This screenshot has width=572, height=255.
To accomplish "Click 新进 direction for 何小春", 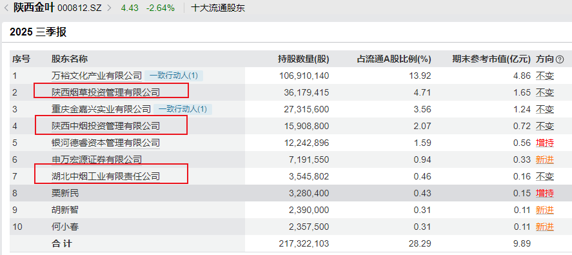I will pos(545,227).
